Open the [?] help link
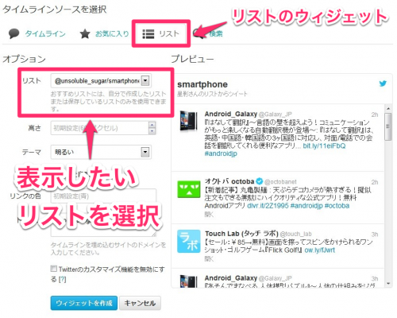397x318 pixels. [x=62, y=279]
